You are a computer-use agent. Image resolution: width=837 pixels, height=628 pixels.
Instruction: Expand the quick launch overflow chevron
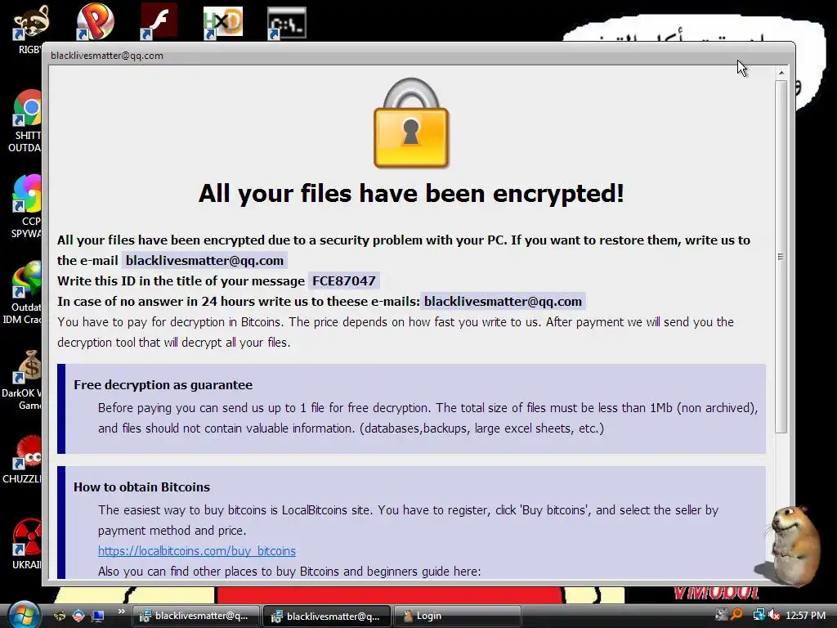click(121, 612)
